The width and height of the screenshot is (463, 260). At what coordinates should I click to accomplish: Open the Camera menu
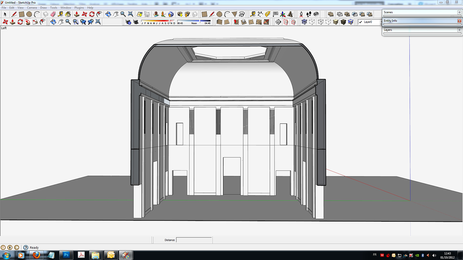[x=32, y=8]
